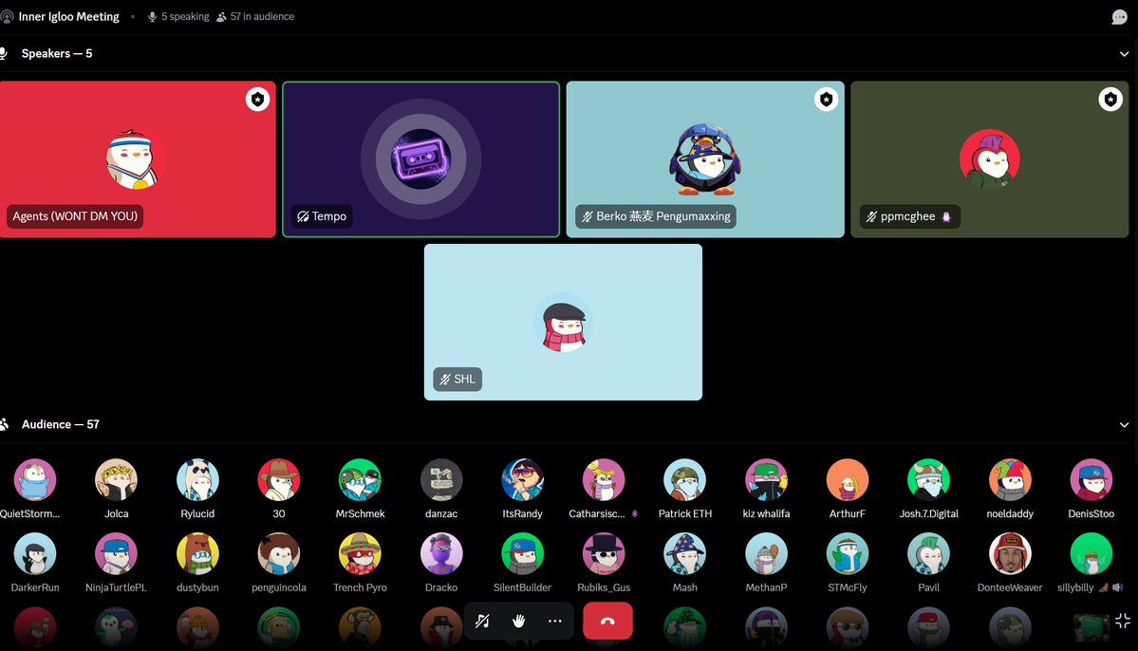Open QuietStorm audience avatar

[x=35, y=480]
